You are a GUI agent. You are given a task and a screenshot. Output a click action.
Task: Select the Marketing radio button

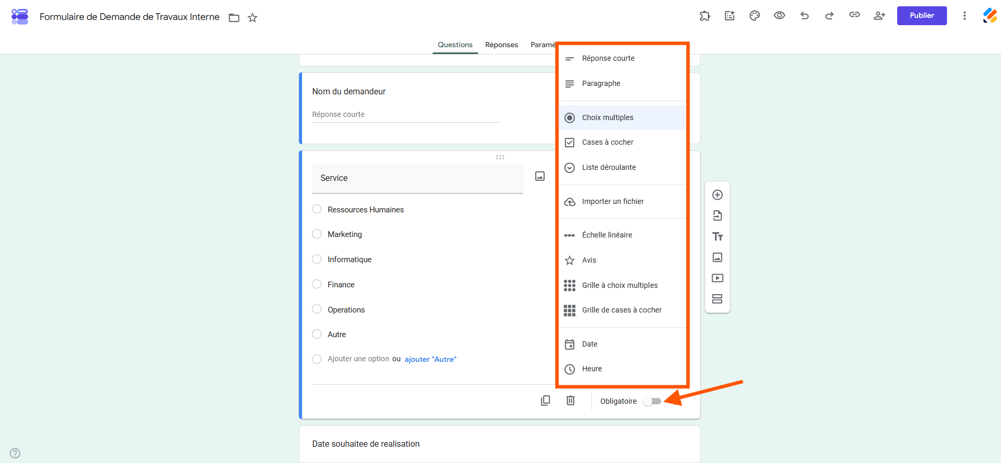[x=317, y=234]
